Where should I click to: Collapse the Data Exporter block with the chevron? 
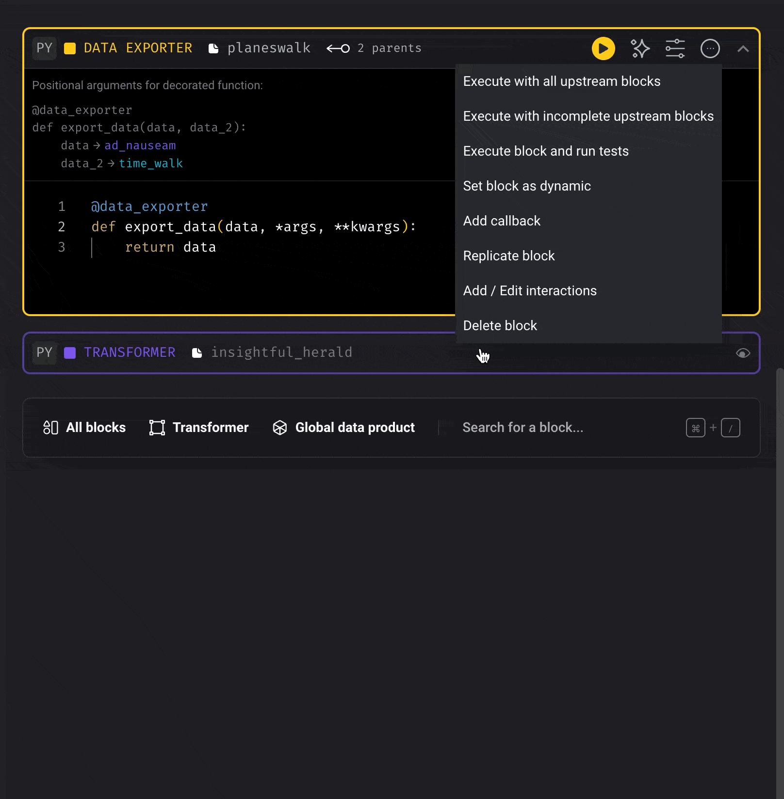743,48
